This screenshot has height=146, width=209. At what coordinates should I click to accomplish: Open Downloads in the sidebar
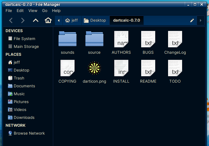pyautogui.click(x=24, y=117)
